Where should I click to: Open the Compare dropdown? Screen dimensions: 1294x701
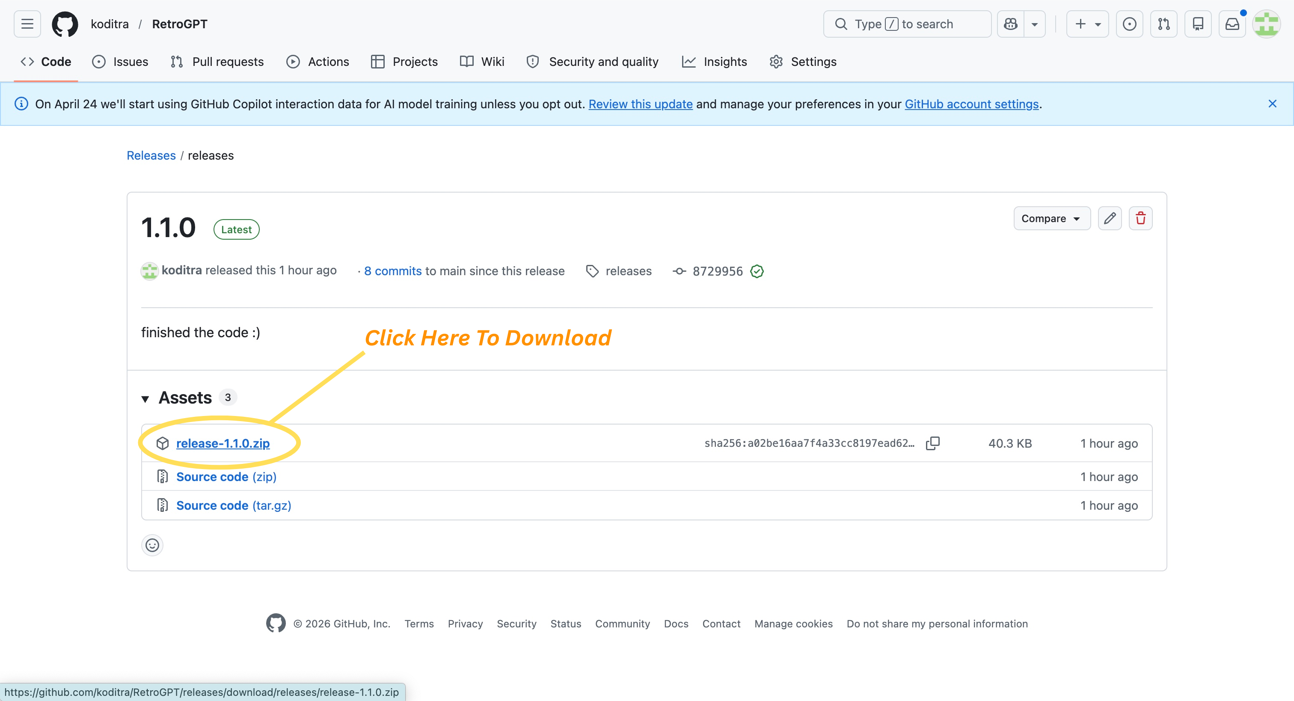coord(1051,218)
